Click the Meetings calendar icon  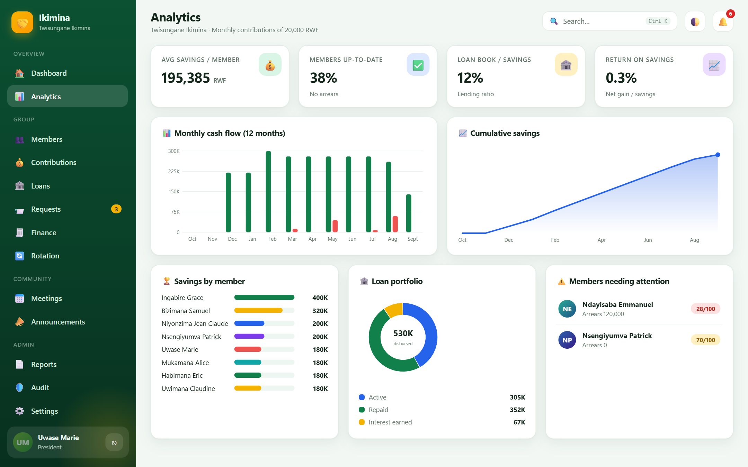[20, 299]
